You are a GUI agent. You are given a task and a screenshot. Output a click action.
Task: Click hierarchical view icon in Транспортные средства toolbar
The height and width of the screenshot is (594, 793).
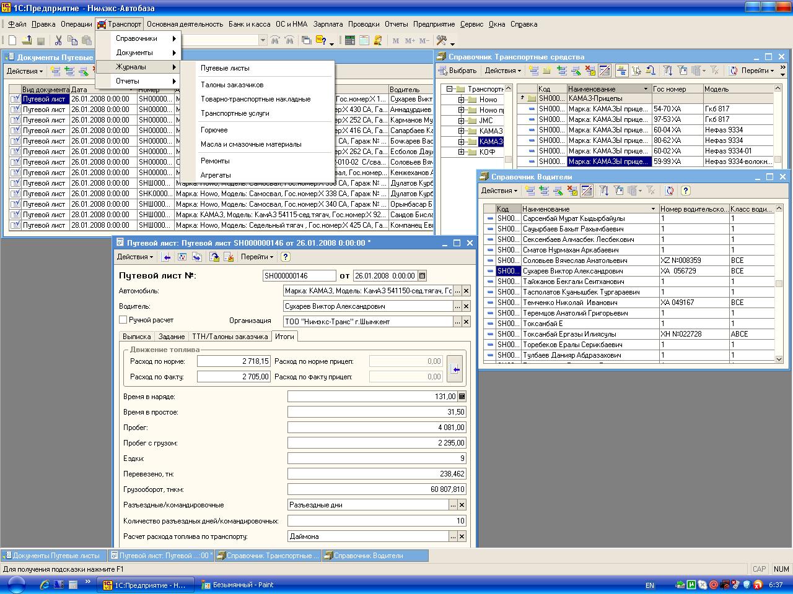click(x=621, y=71)
